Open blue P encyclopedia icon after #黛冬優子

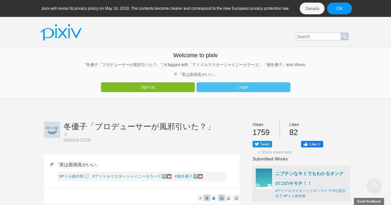pyautogui.click(x=195, y=176)
